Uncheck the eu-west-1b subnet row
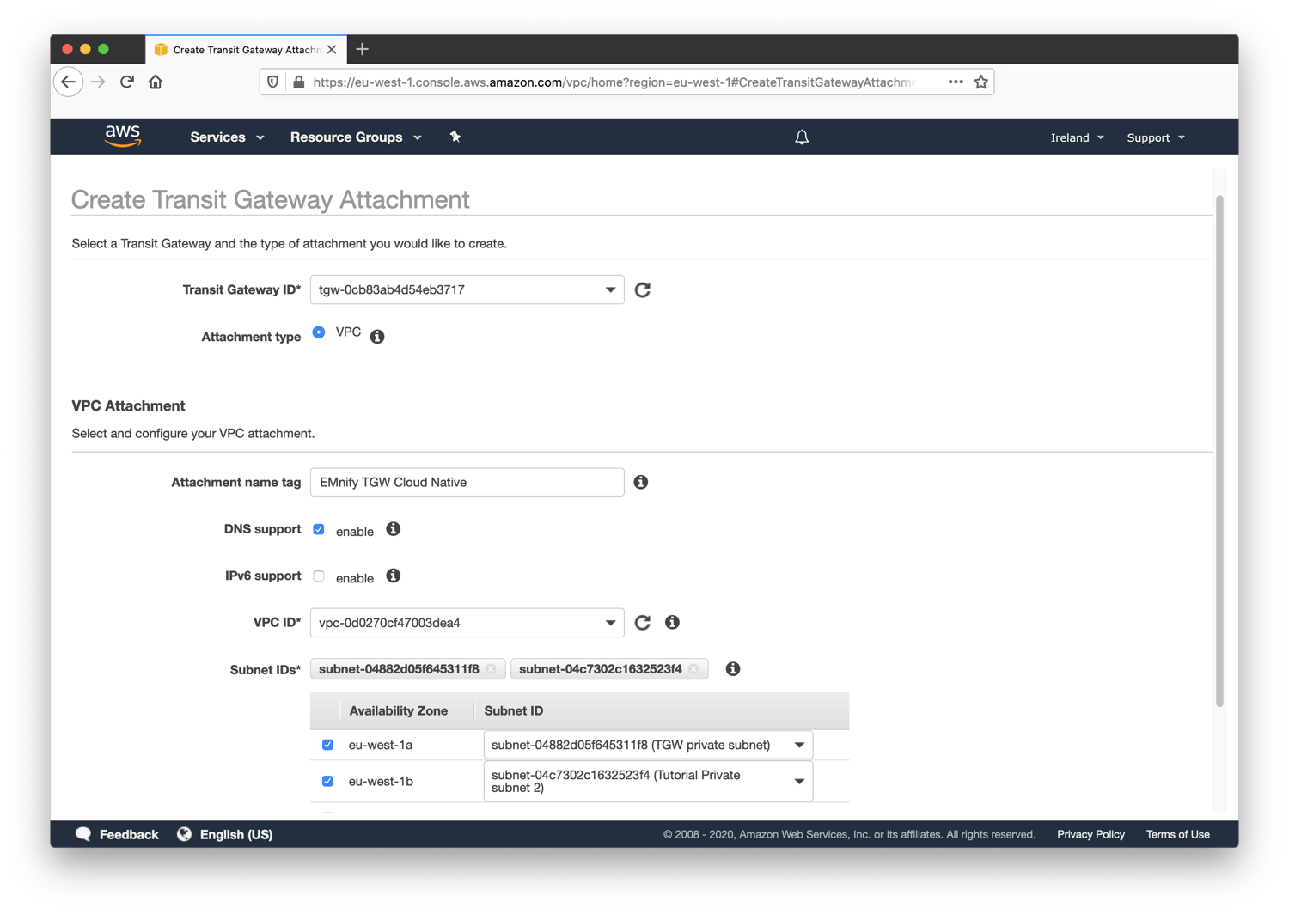This screenshot has height=914, width=1289. pos(327,781)
